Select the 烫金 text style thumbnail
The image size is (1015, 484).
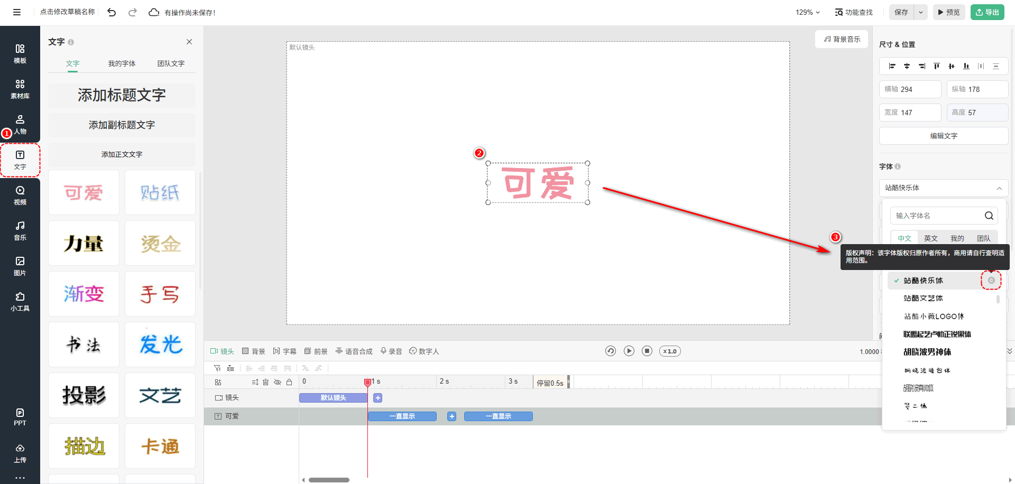coord(160,244)
